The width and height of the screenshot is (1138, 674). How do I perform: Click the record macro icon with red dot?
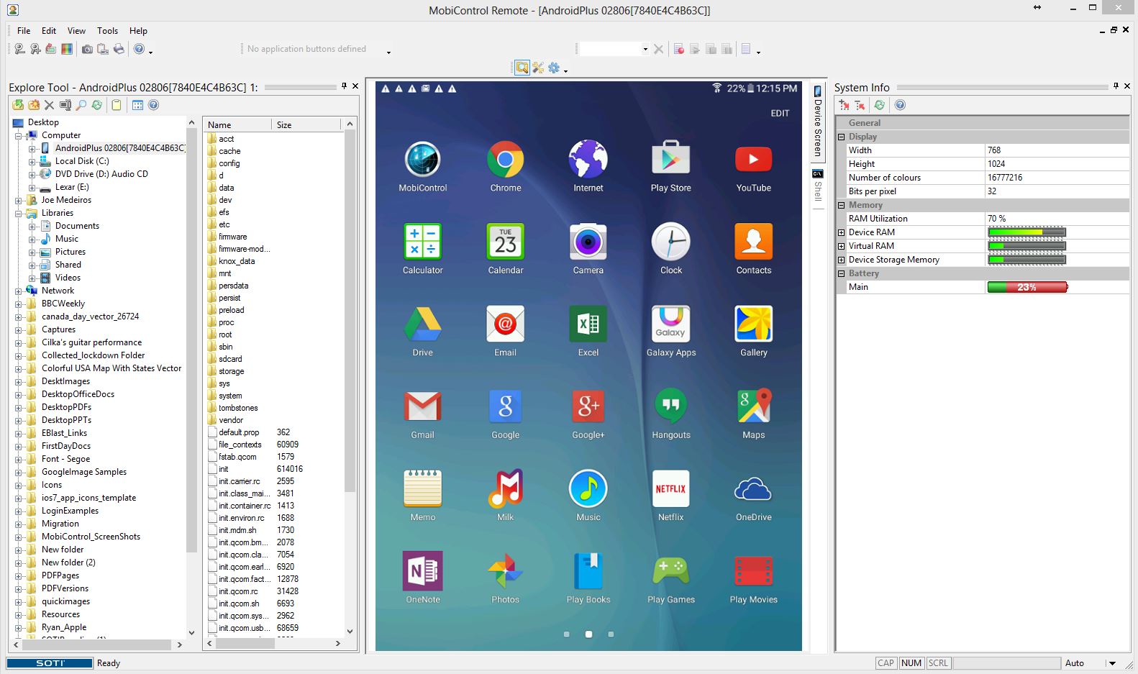click(678, 49)
